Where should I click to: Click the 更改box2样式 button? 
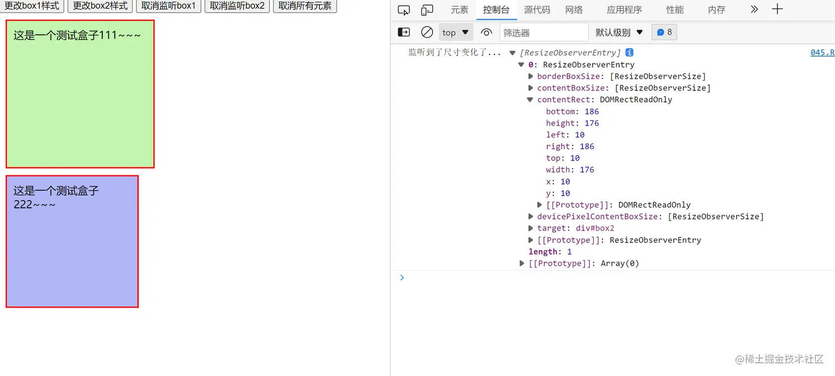pyautogui.click(x=101, y=6)
